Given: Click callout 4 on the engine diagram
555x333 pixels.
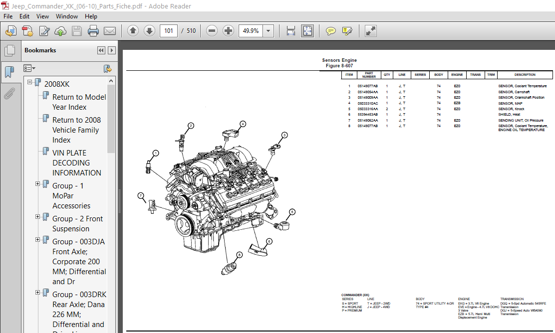Looking at the screenshot, I should pos(243,124).
